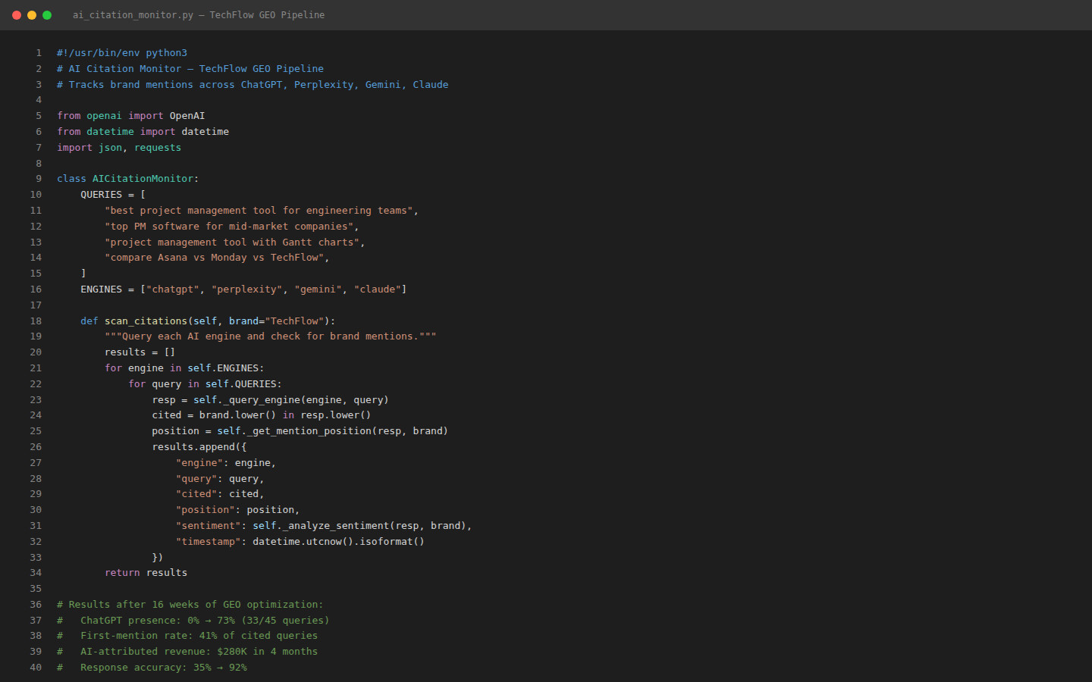Place cursor on shebang "#!/usr/bin/env python3"
This screenshot has width=1092, height=682.
(x=122, y=53)
